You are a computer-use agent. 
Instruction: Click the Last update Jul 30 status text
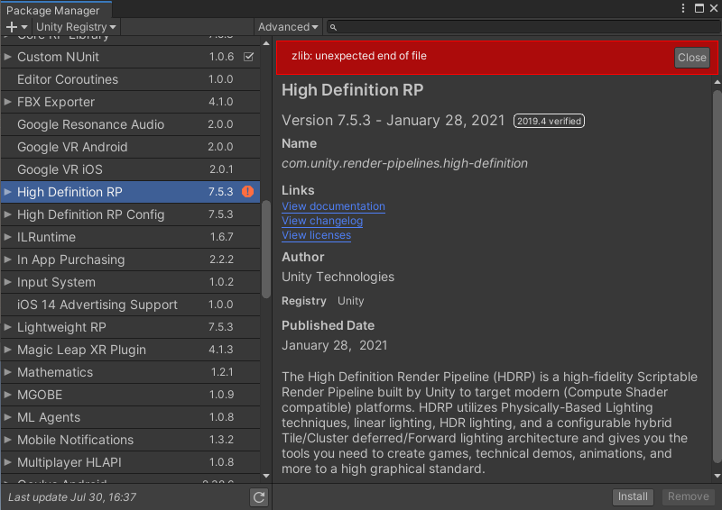(x=72, y=497)
